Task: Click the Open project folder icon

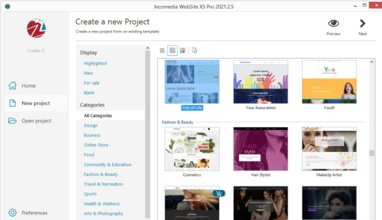Action: click(x=12, y=120)
